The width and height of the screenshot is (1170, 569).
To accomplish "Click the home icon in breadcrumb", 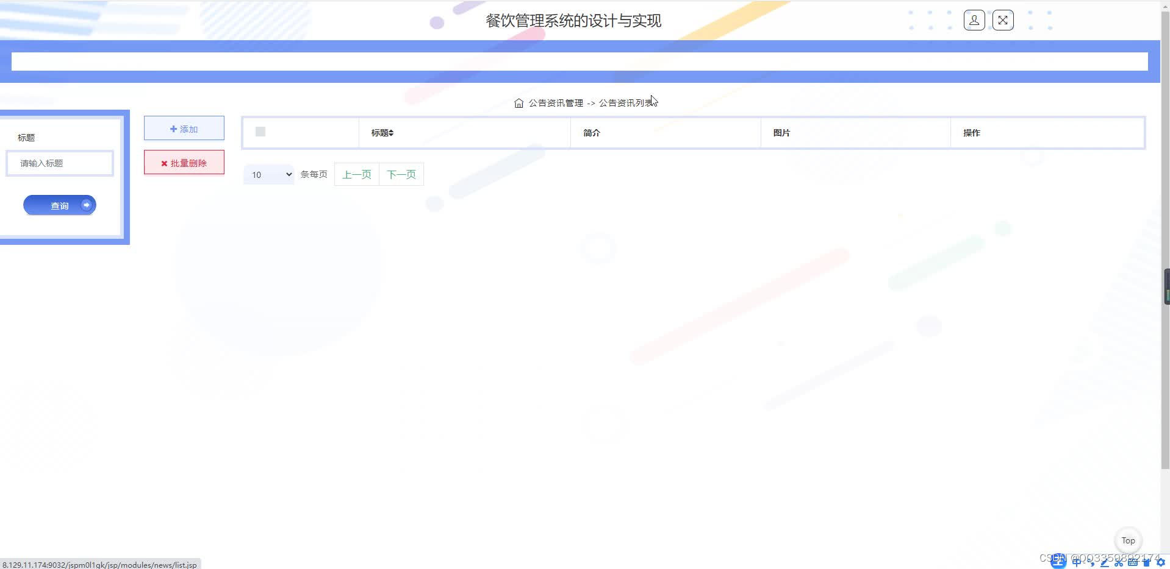I will (x=519, y=103).
